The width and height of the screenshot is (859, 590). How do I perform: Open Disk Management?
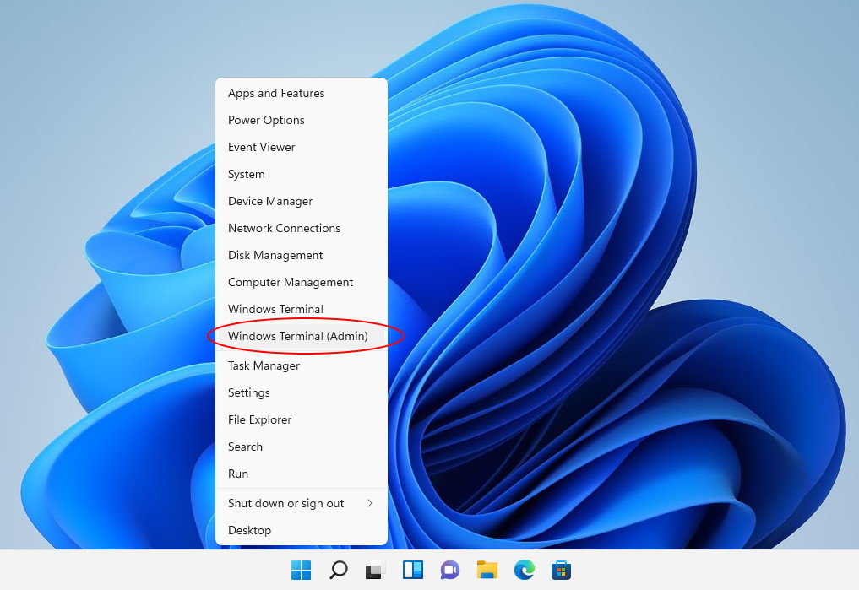275,255
